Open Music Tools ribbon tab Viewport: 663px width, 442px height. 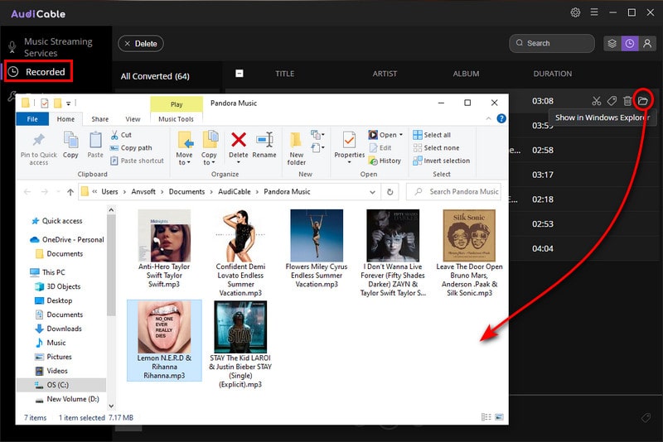(x=176, y=119)
